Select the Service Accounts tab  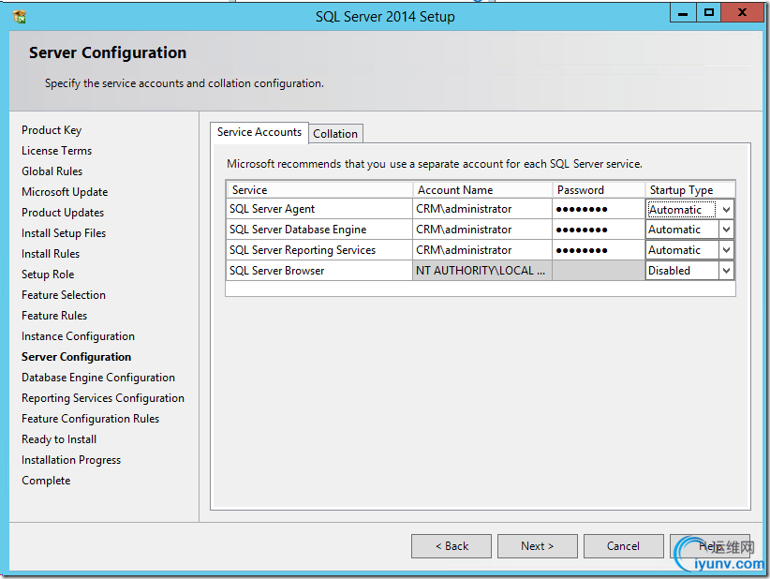point(259,133)
